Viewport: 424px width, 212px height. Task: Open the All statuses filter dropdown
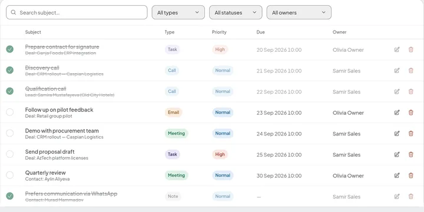click(236, 12)
